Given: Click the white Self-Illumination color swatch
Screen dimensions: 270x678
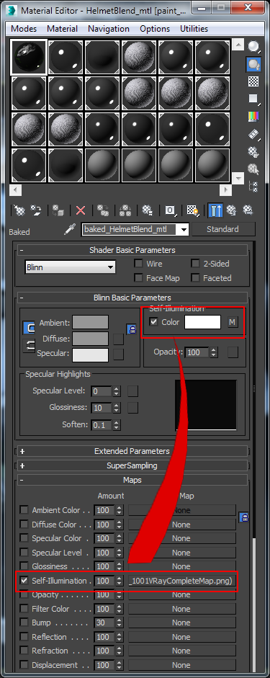Looking at the screenshot, I should tap(202, 322).
